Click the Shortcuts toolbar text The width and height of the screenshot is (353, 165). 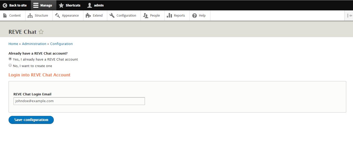[x=73, y=5]
